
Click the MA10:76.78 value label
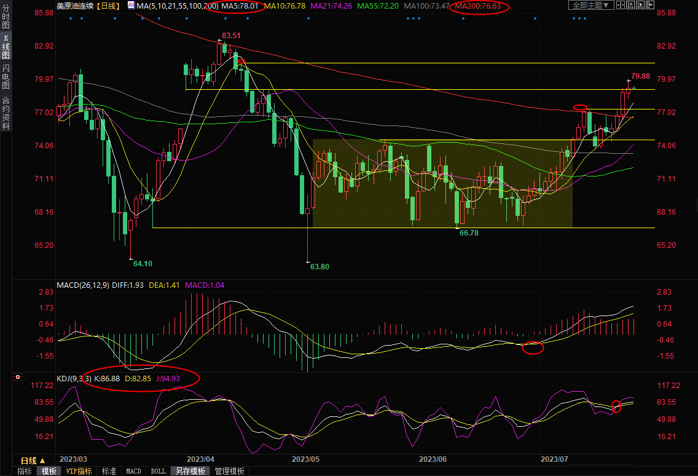(285, 6)
